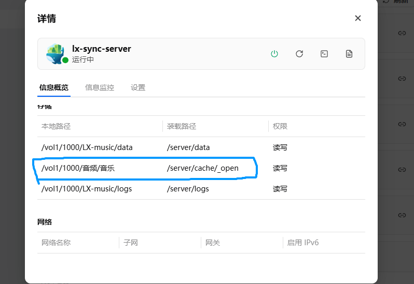Image resolution: width=414 pixels, height=284 pixels.
Task: Switch to the 信息监控 tab
Action: 100,87
